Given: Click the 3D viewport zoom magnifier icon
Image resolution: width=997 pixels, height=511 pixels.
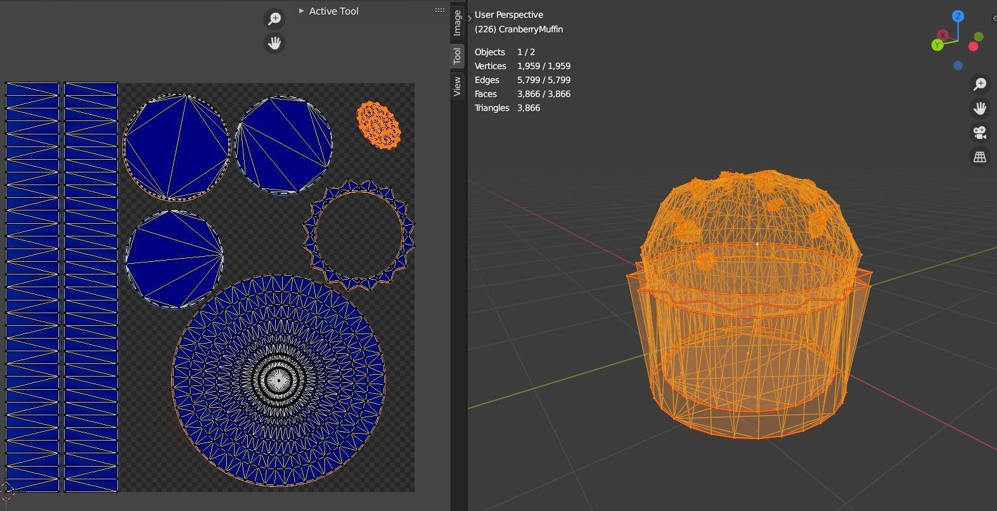Looking at the screenshot, I should [x=980, y=84].
